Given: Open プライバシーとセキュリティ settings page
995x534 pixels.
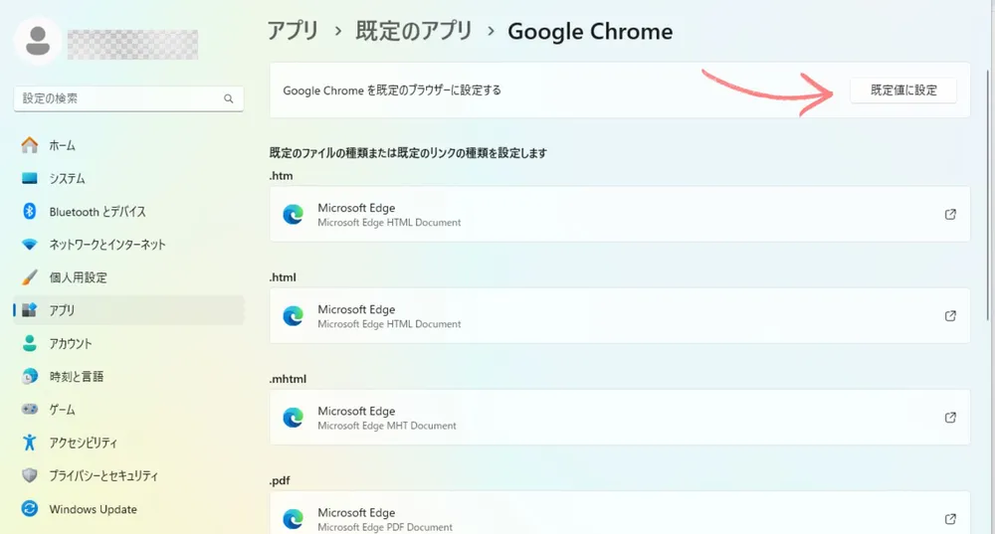Looking at the screenshot, I should (x=128, y=475).
